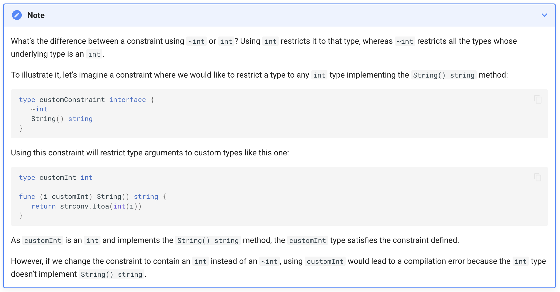Collapse the Note box with chevron
This screenshot has width=560, height=292.
[544, 15]
